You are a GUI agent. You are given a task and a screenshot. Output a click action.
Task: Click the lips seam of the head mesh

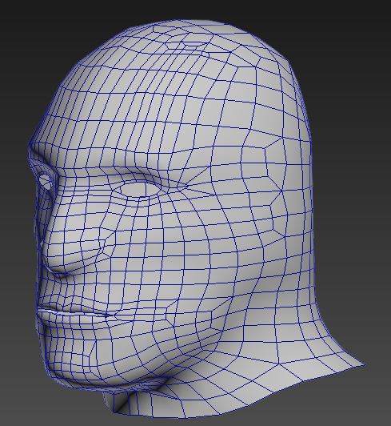click(74, 312)
